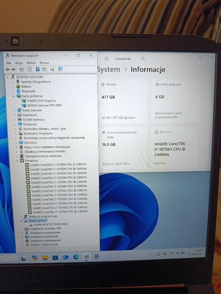Open the Widok menu
Screen dimensions: 221x294
coord(31,63)
